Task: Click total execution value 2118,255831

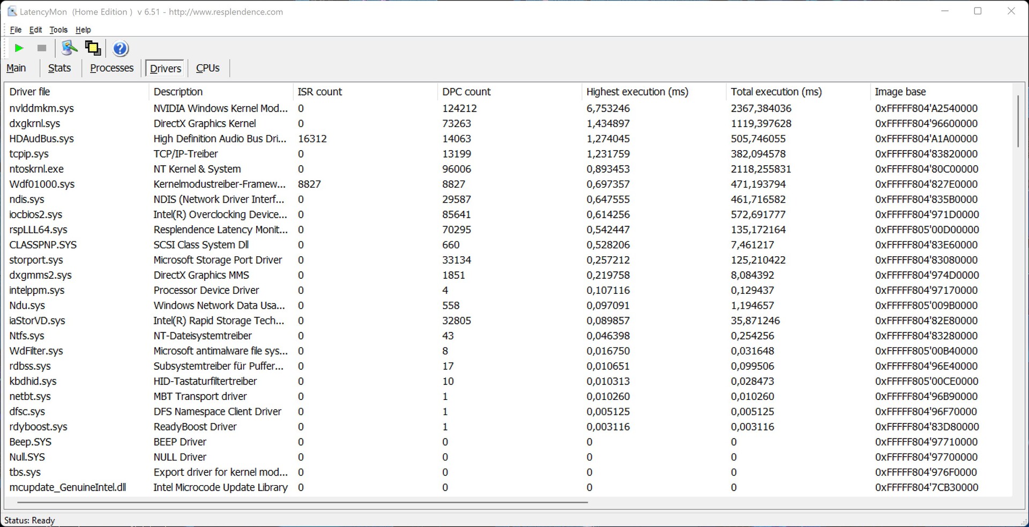Action: (x=761, y=169)
